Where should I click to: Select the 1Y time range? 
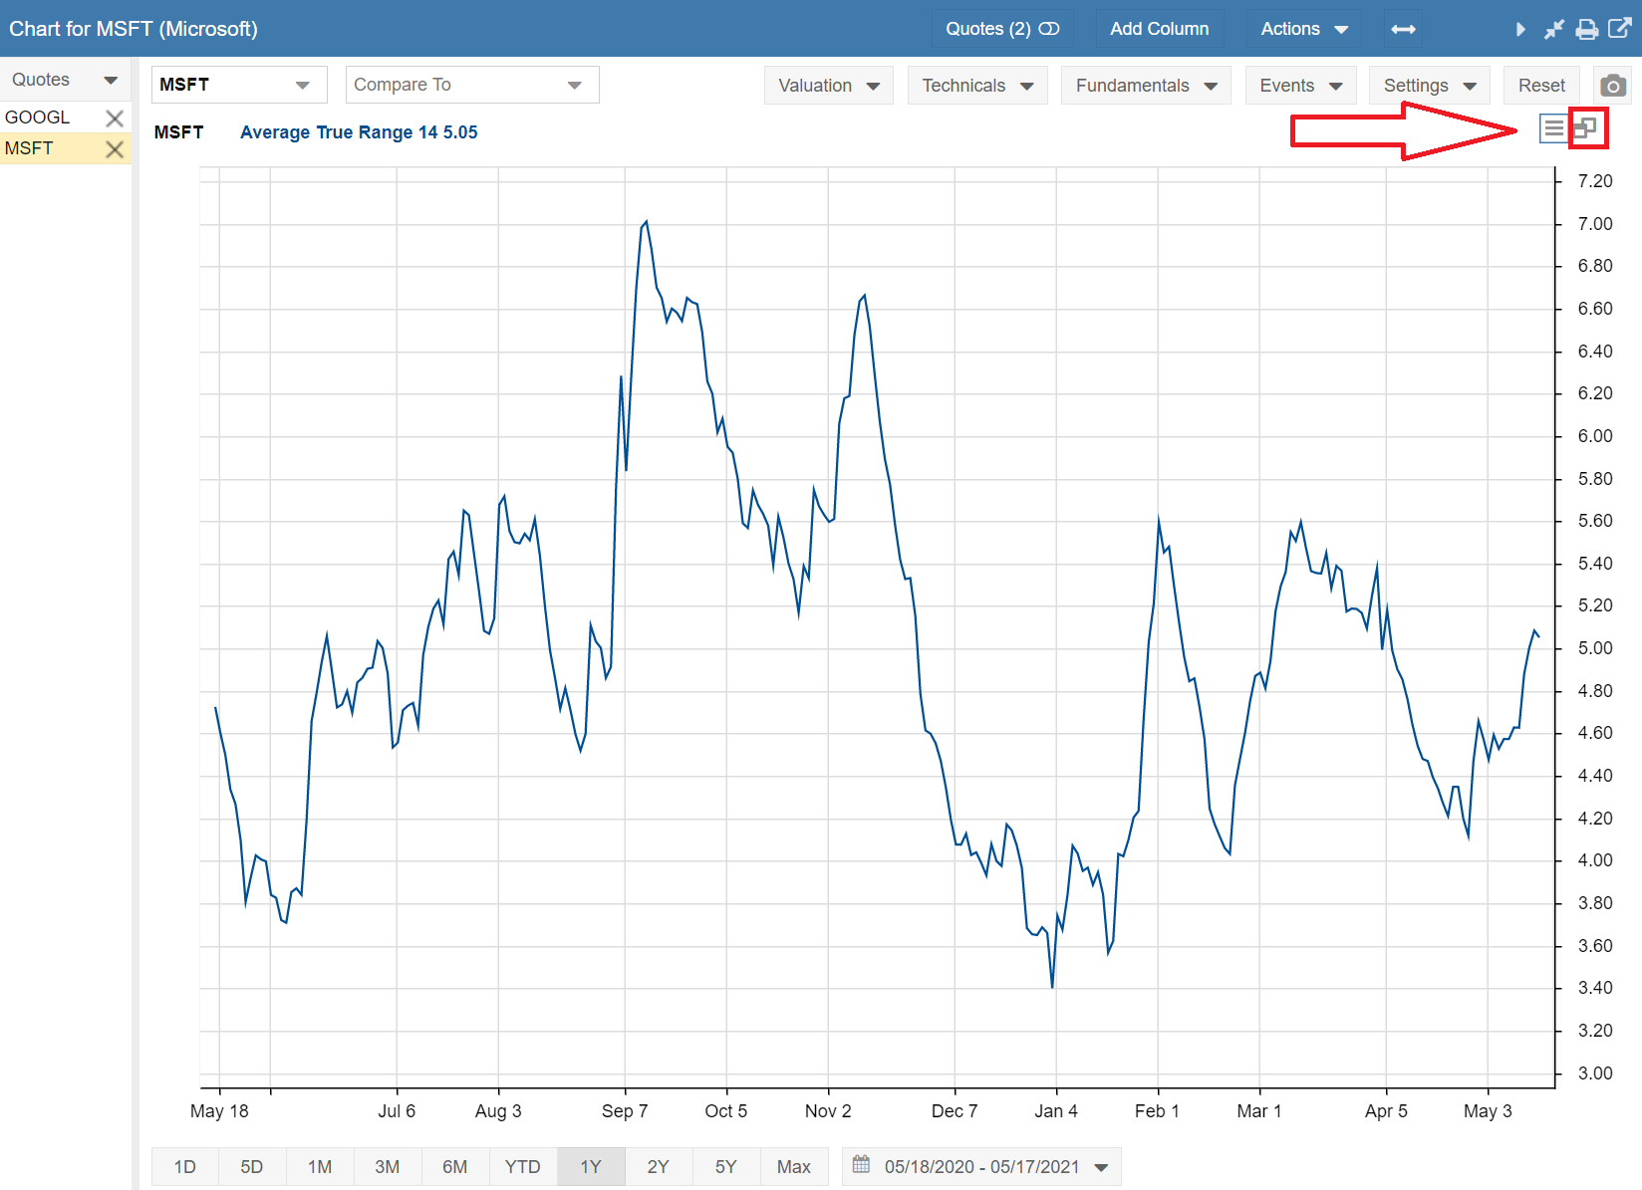coord(591,1166)
